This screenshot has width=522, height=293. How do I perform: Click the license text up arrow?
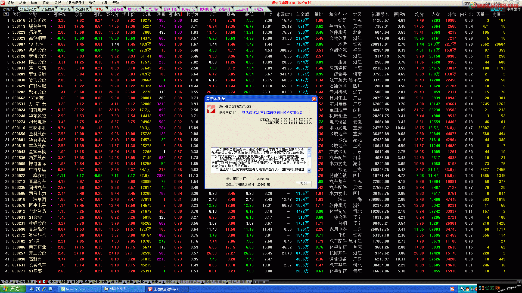tap(309, 150)
